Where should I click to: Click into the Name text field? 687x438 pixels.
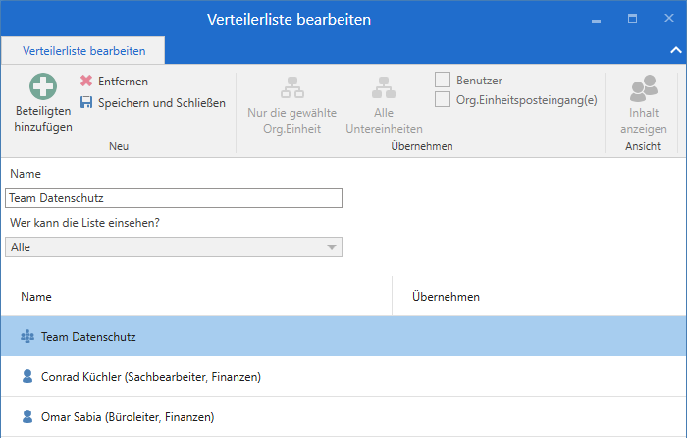pos(174,198)
